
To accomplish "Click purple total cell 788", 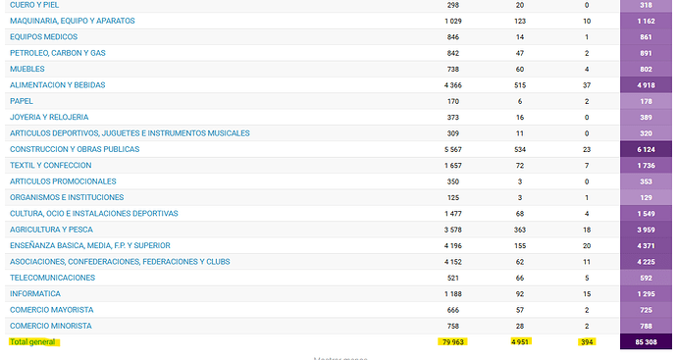I will 646,326.
